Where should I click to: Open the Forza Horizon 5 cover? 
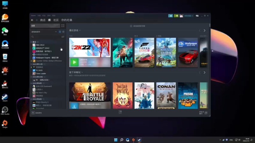[x=144, y=52]
